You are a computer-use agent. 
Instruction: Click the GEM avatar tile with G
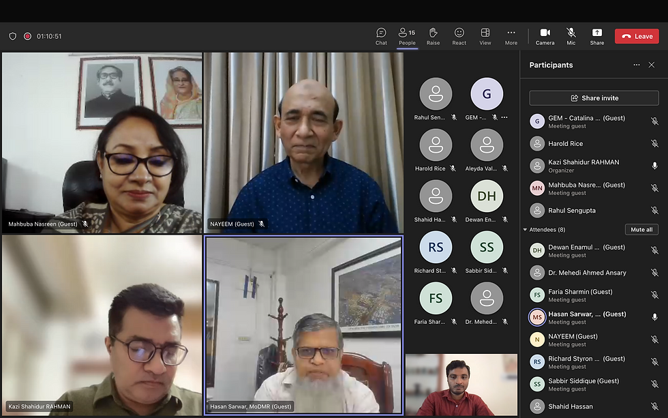[x=487, y=94]
